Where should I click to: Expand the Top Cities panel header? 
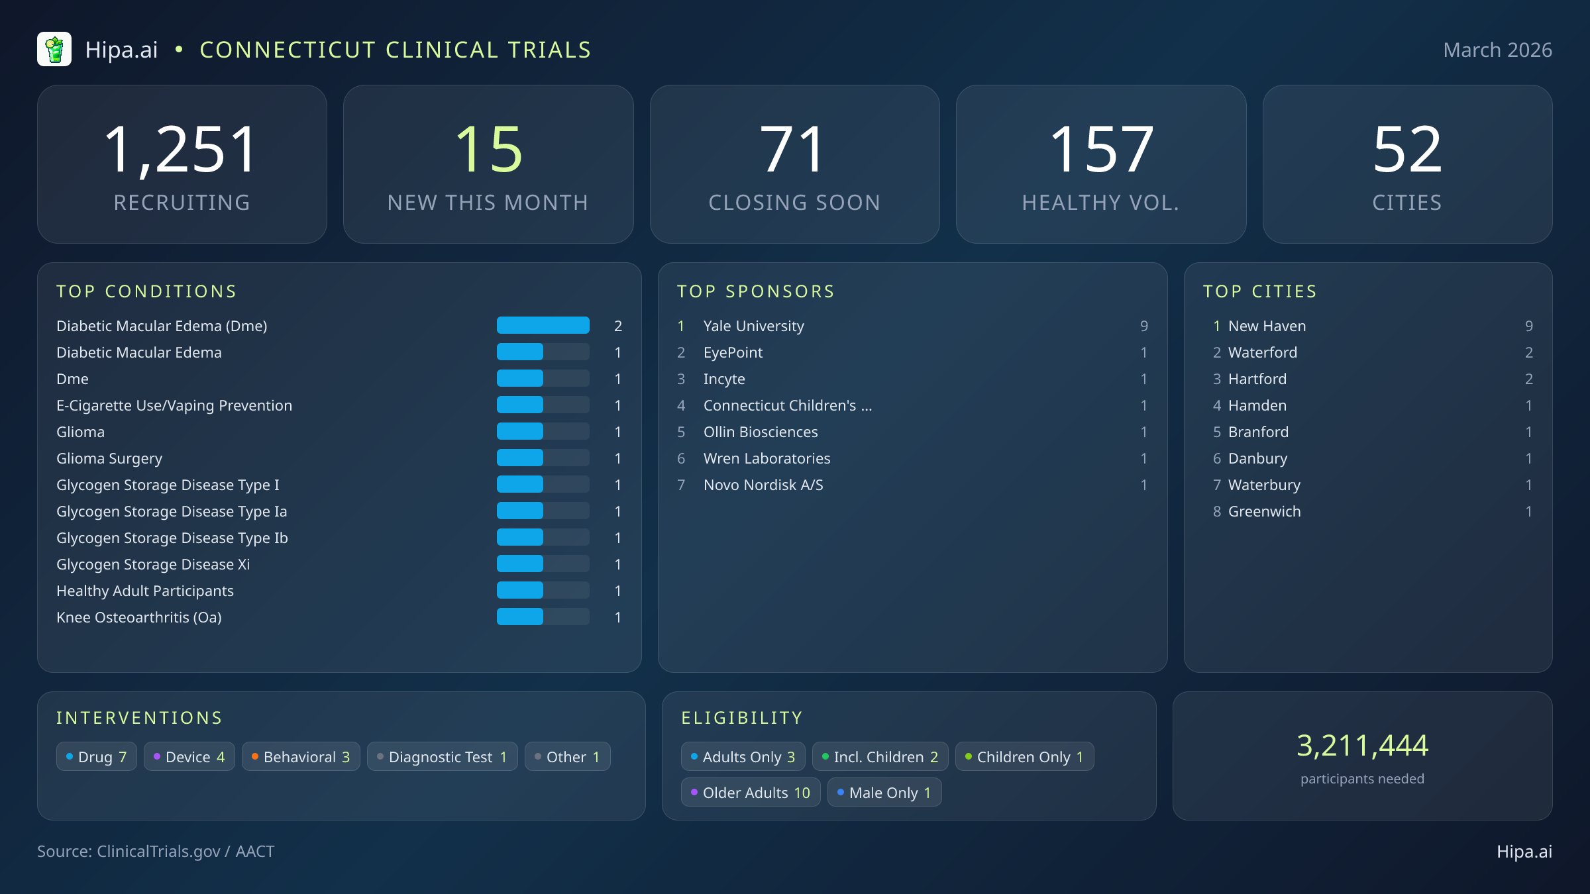pyautogui.click(x=1260, y=291)
